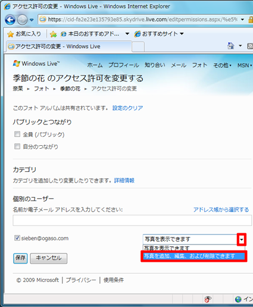Click the Windows Live logo

click(x=36, y=64)
